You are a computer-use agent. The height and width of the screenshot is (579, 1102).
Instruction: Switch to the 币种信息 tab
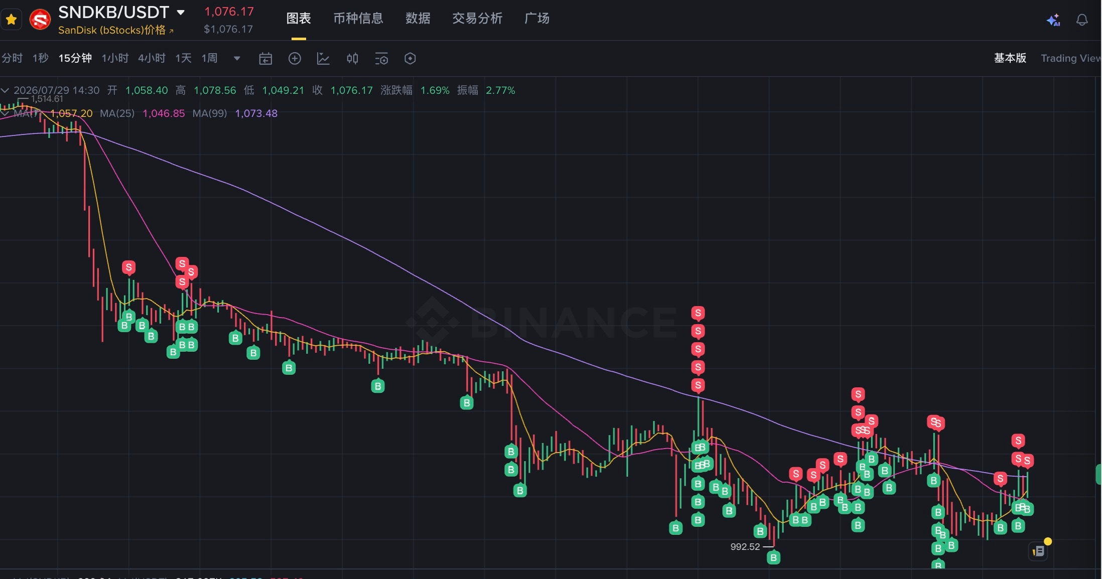click(358, 19)
